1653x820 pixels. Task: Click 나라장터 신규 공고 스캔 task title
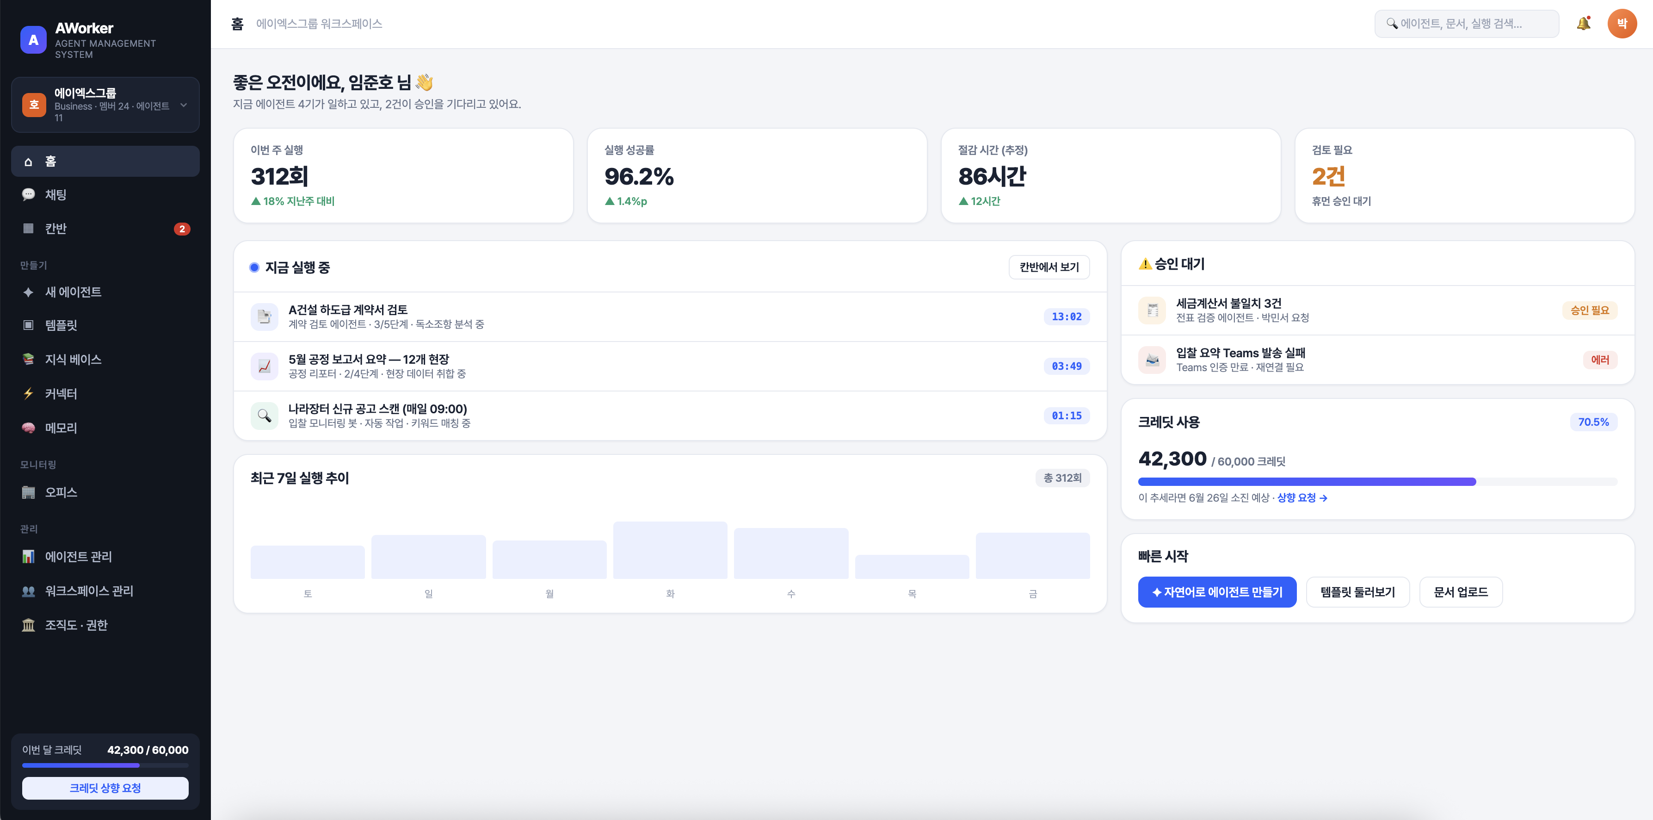point(377,409)
